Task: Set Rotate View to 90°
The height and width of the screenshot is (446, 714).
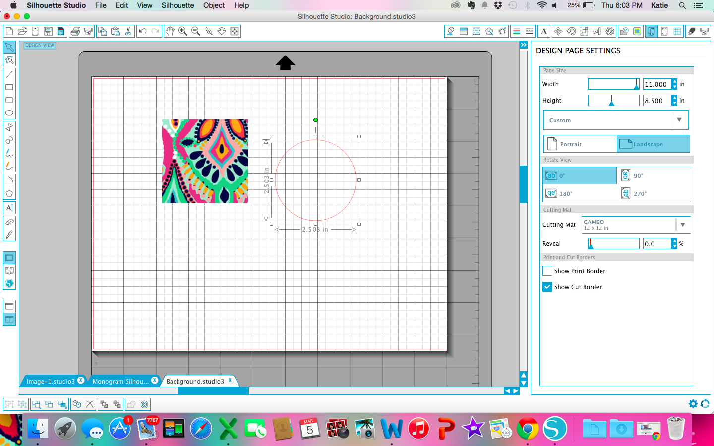Action: (654, 176)
